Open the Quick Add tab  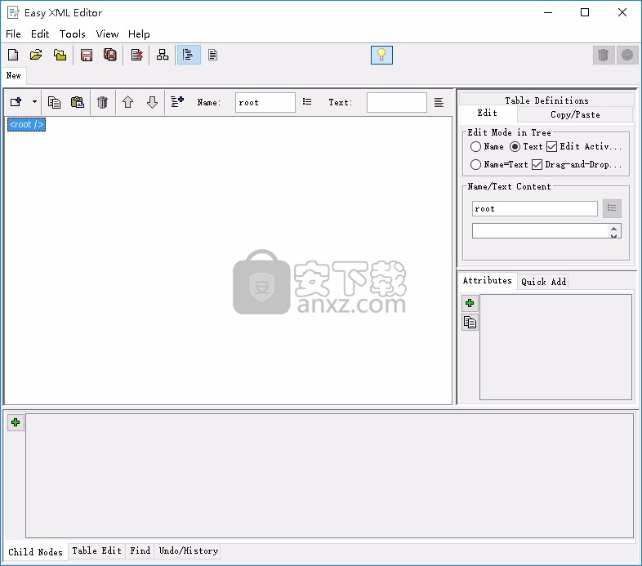543,282
